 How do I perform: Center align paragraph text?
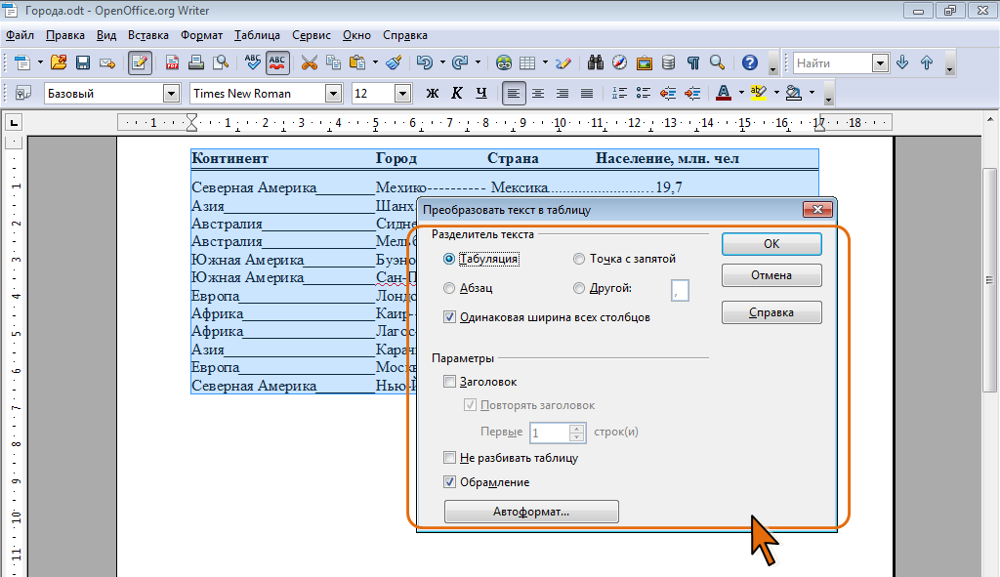click(x=538, y=94)
